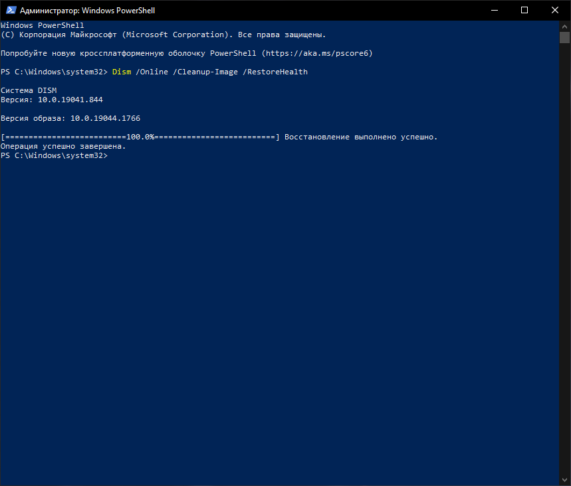Close the Administrator PowerShell window

(555, 10)
